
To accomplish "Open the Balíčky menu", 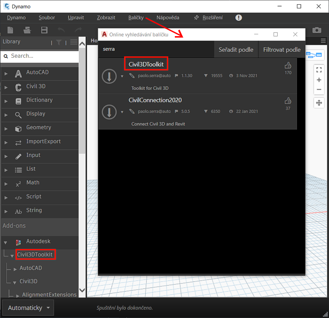I will click(x=136, y=18).
